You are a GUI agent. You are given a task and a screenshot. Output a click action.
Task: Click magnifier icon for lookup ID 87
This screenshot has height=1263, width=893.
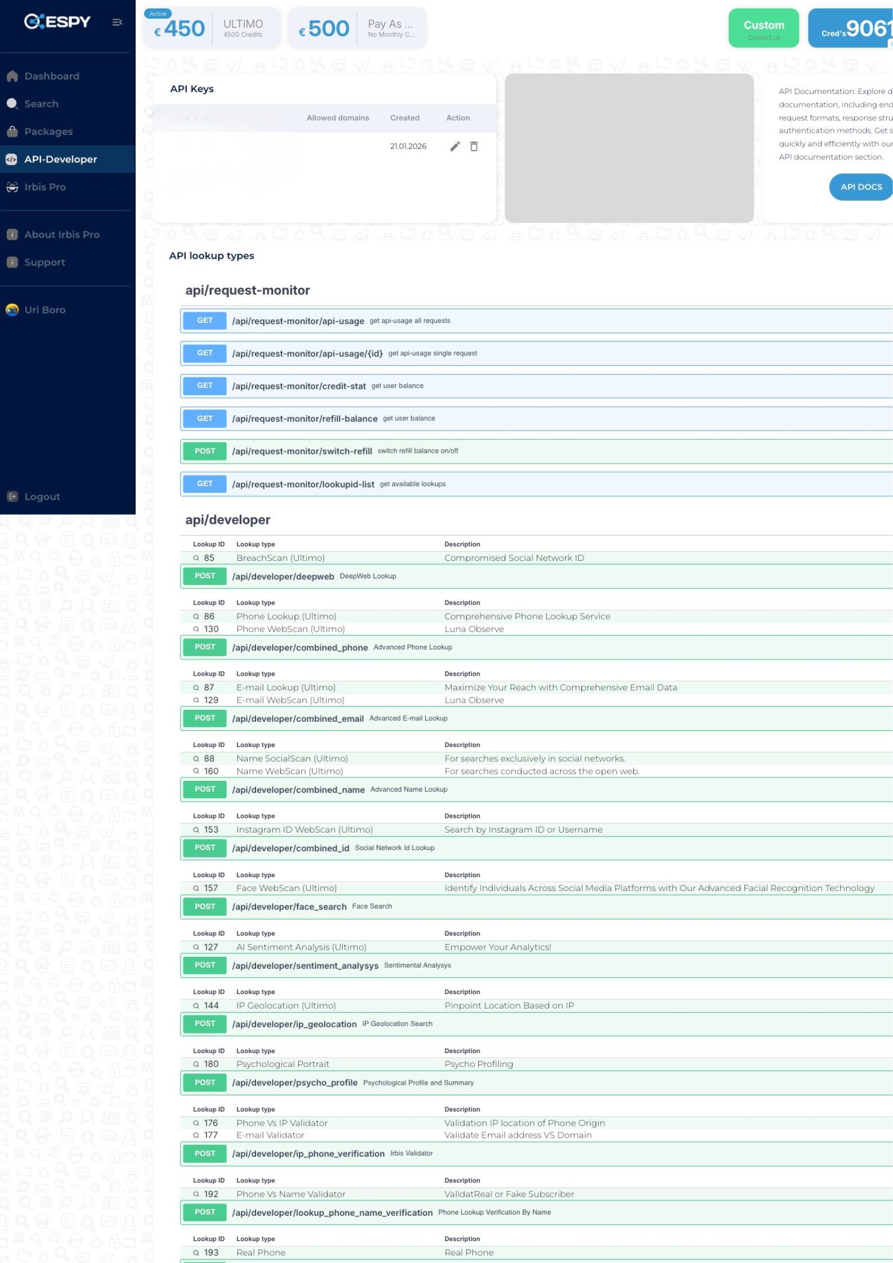coord(196,687)
